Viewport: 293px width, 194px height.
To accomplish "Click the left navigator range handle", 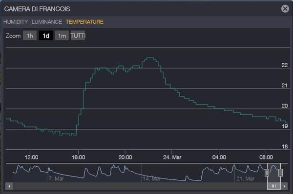I will [267, 173].
